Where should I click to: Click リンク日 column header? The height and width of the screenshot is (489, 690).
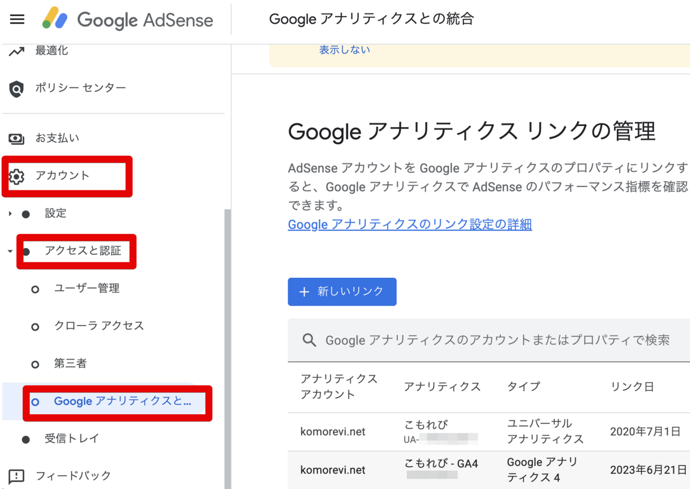(632, 387)
